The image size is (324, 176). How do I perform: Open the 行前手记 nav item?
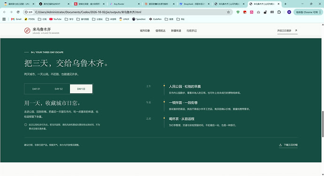pyautogui.click(x=192, y=31)
